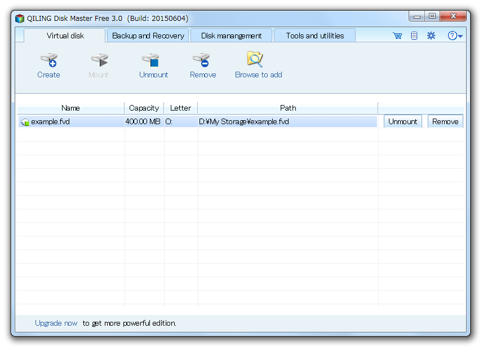Sort by the Name column header
Image resolution: width=483 pixels, height=350 pixels.
[71, 108]
